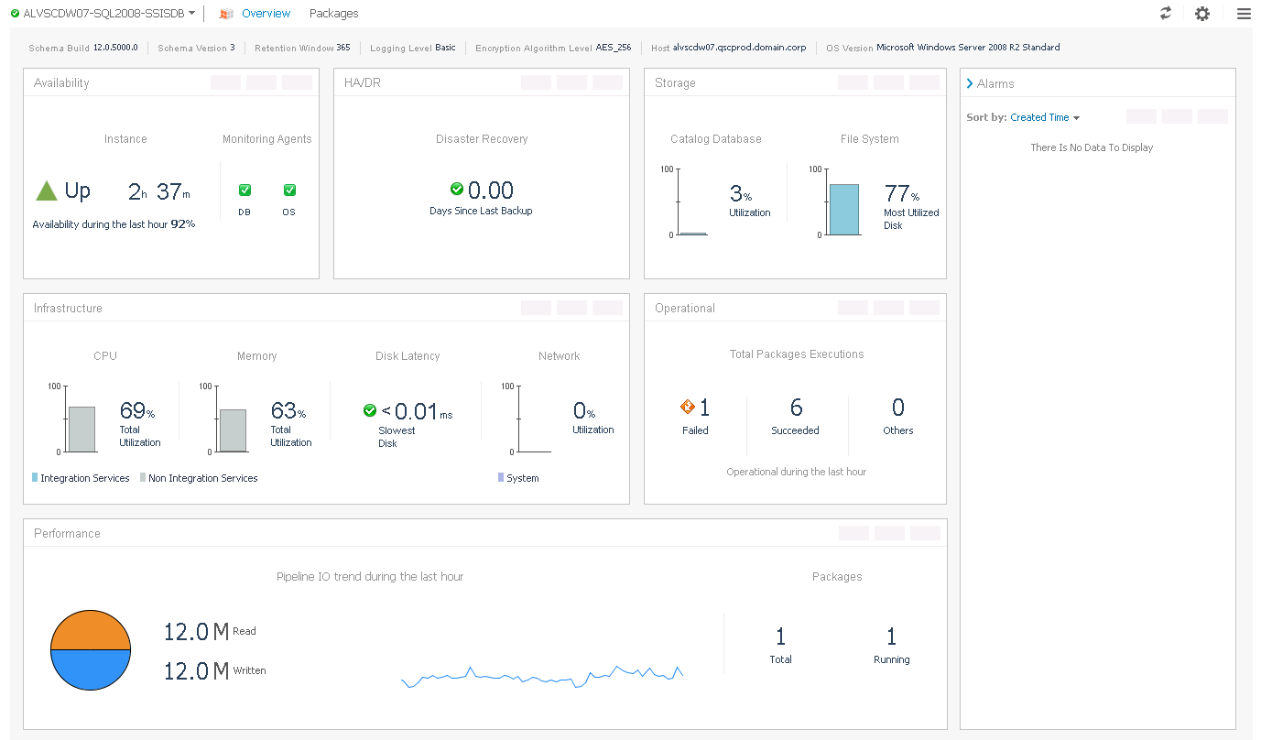Open the ALVSCDW07-SQL2008-SSISDB instance dropdown
The image size is (1261, 740).
tap(192, 13)
